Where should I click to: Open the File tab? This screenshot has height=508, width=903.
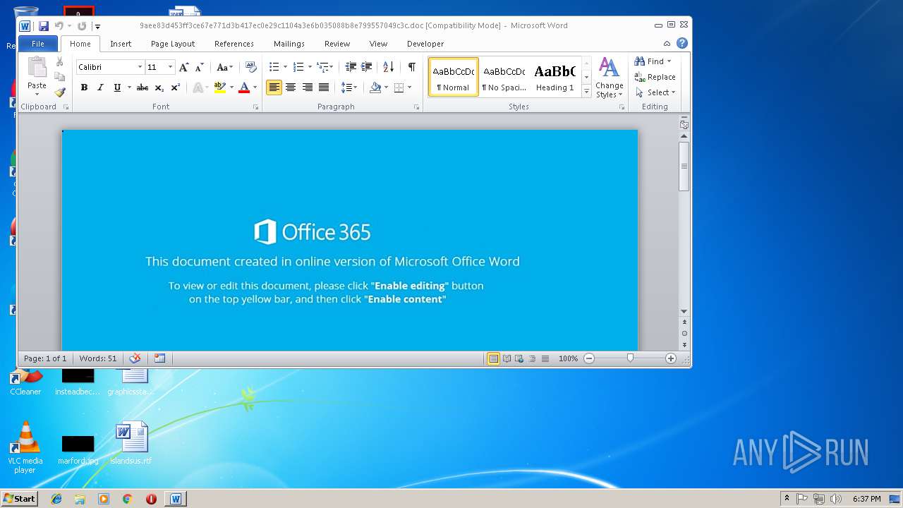[38, 44]
